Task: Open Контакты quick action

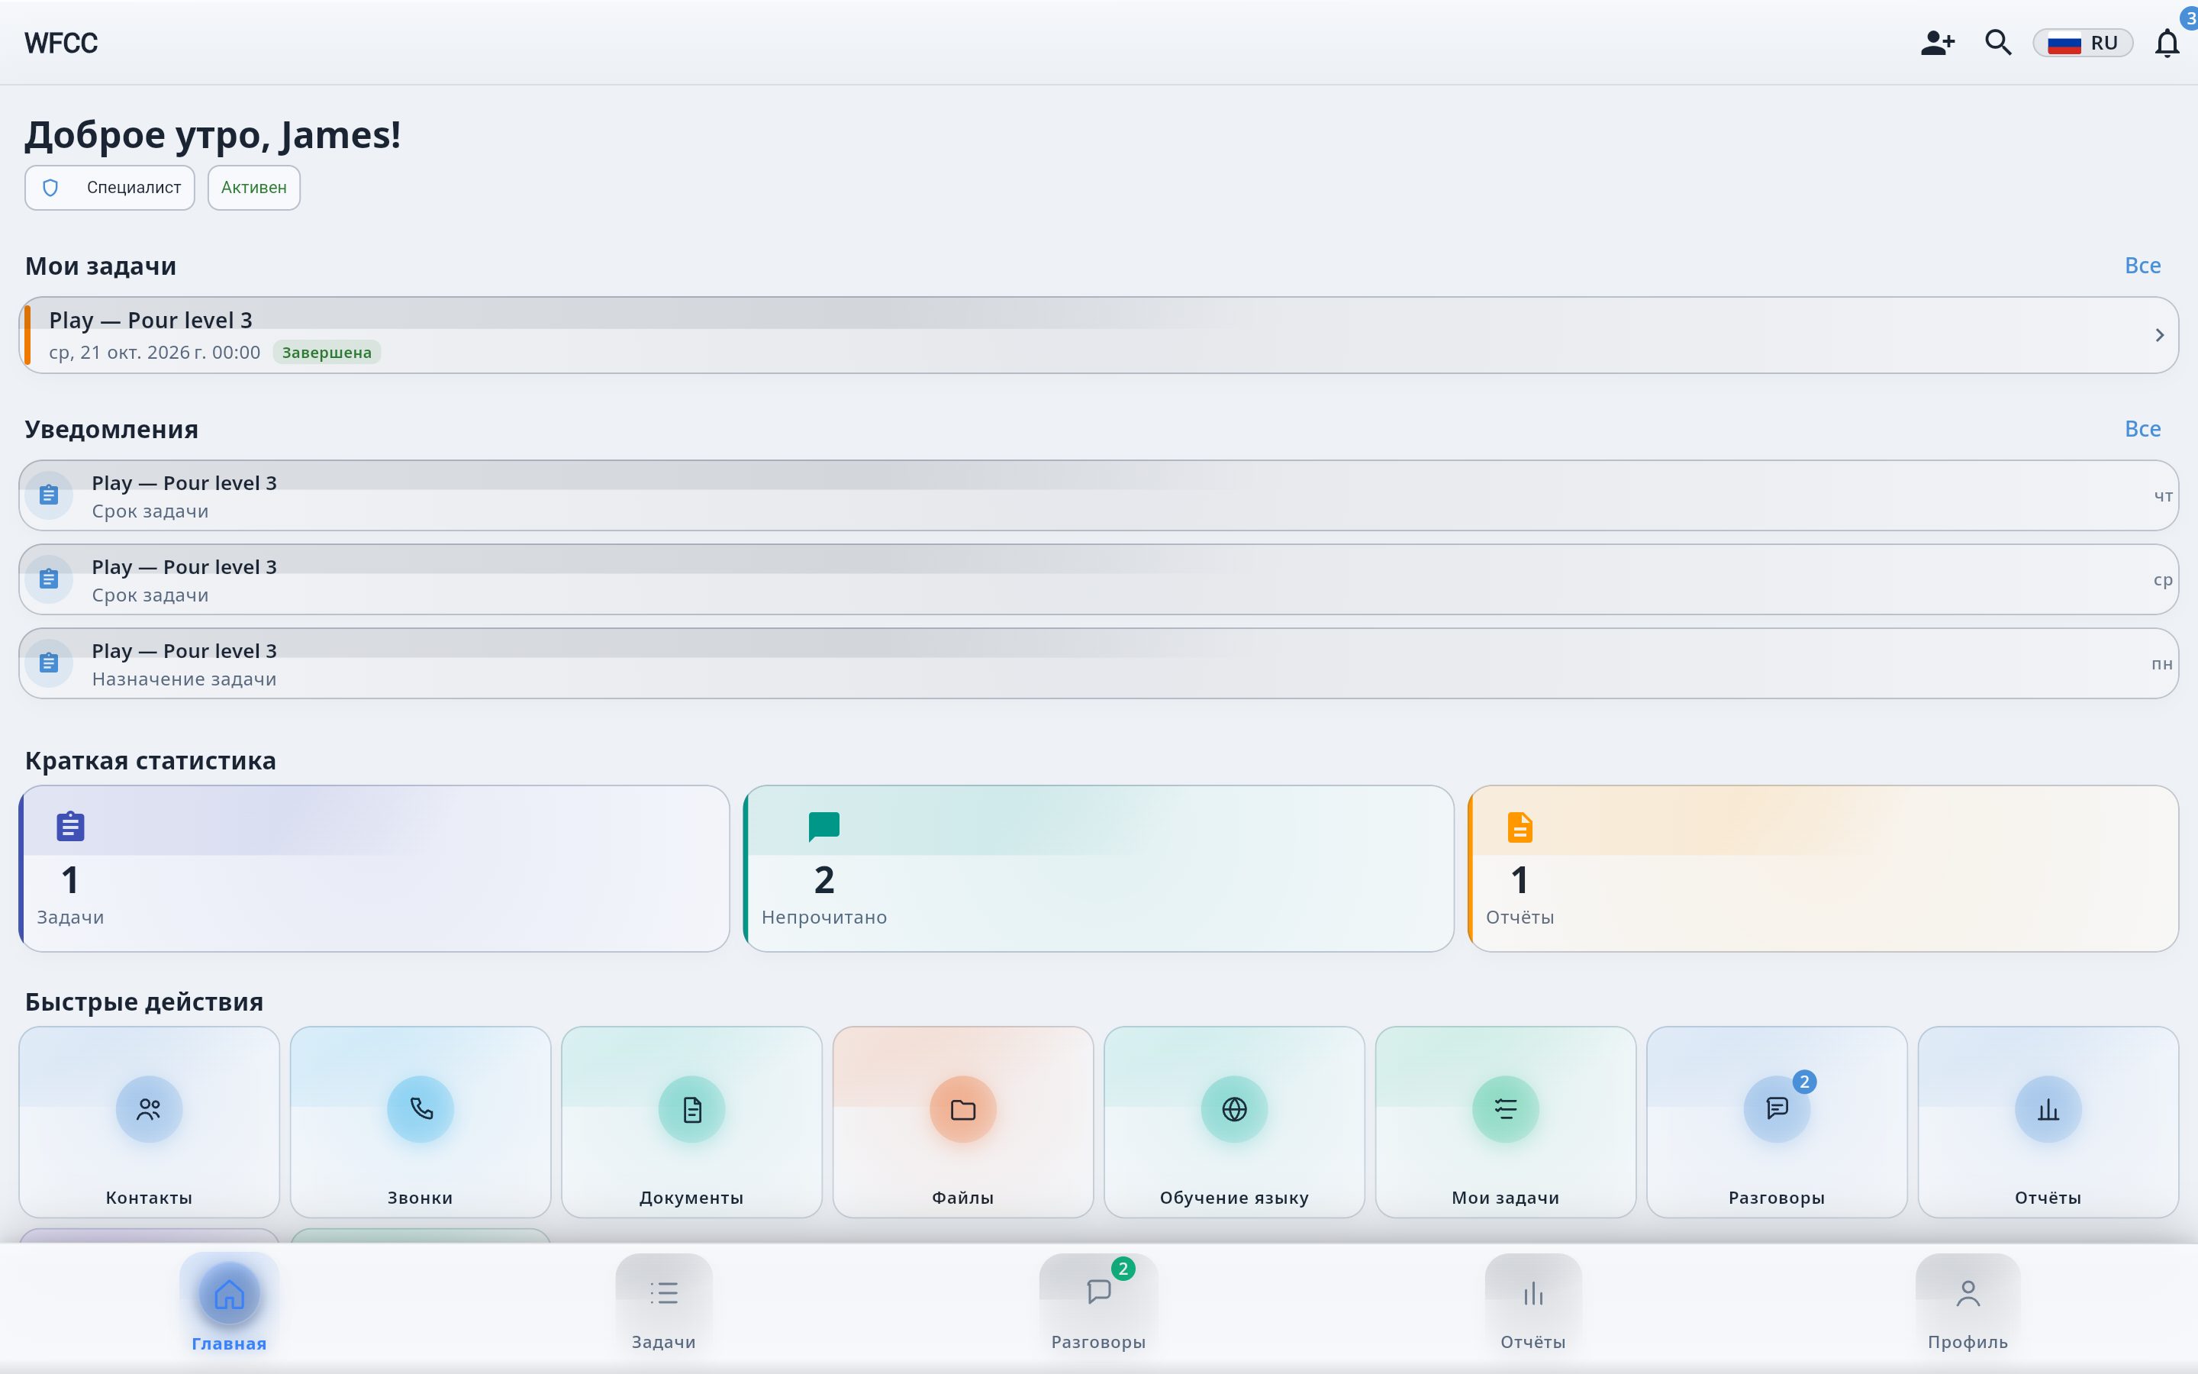Action: point(149,1122)
